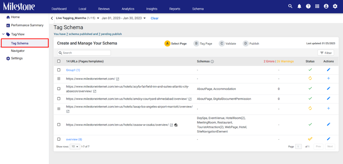Click the Clear filter link
Viewport: 343px width, 164px height.
coord(154,18)
